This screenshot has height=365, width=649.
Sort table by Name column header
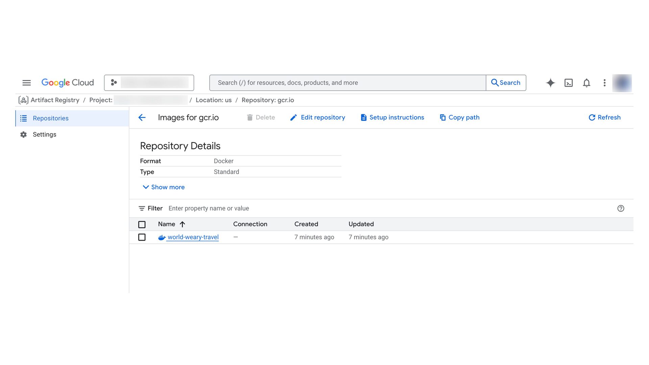[167, 224]
